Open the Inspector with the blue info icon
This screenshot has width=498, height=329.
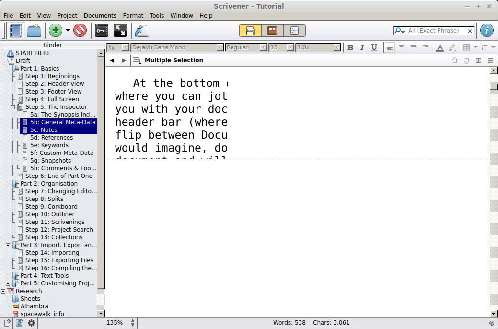pos(487,31)
